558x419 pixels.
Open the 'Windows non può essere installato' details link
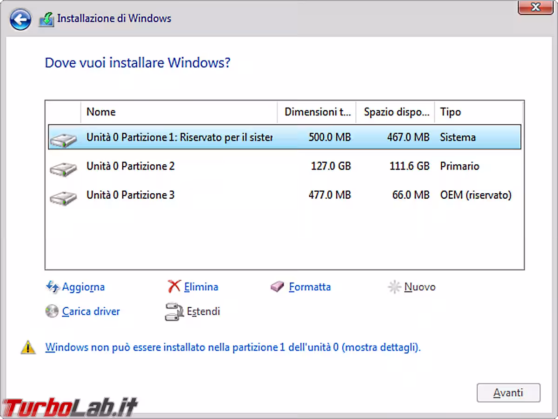click(x=232, y=347)
